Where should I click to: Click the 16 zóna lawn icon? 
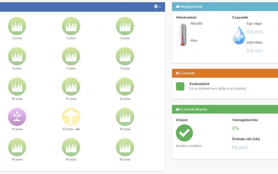pos(125,117)
